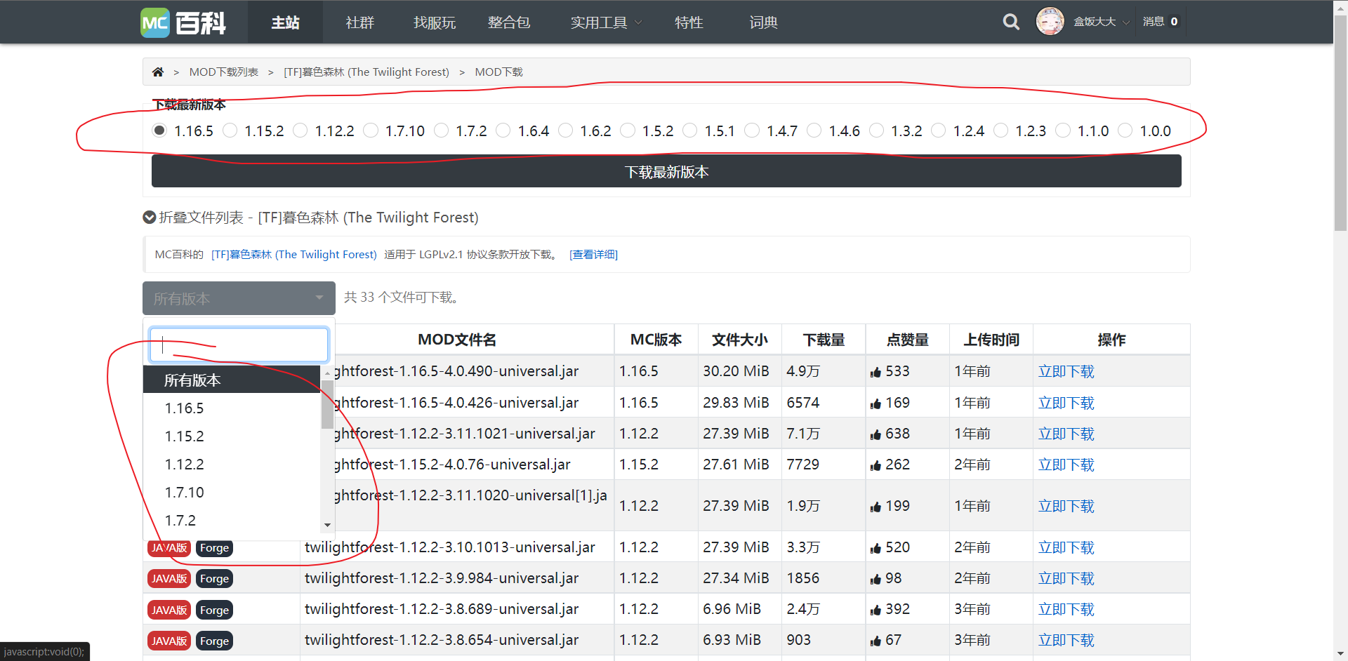
Task: Expand the 实用工具 navigation dropdown
Action: pos(605,22)
